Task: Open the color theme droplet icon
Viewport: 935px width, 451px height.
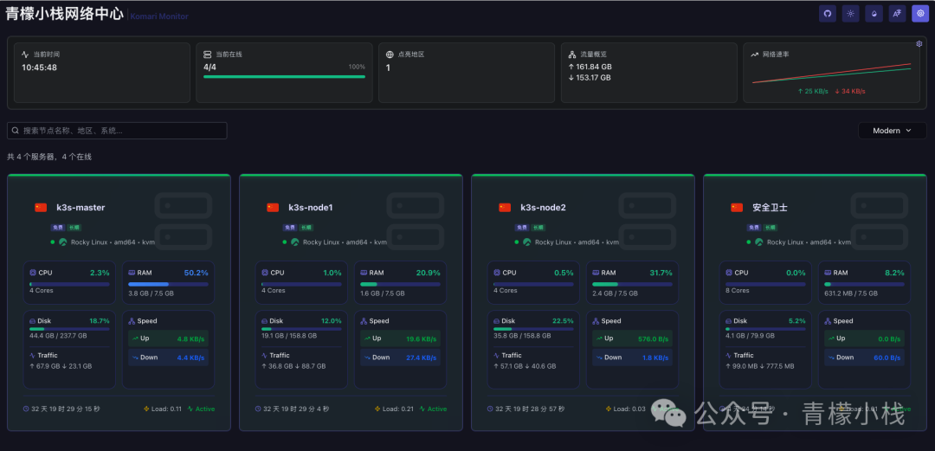Action: (x=874, y=14)
